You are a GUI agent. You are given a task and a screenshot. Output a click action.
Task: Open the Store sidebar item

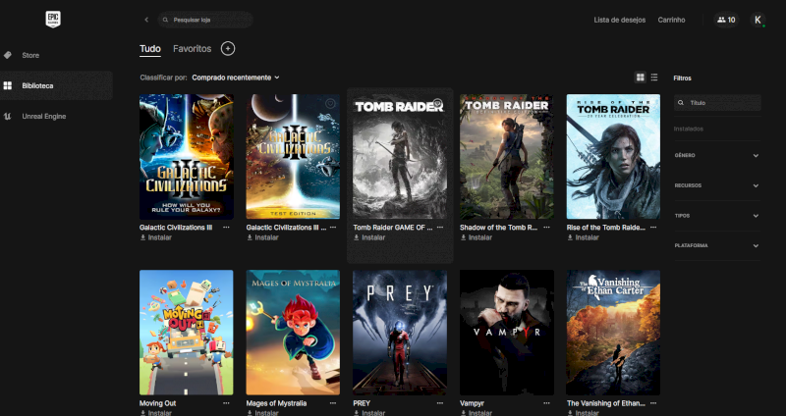pos(30,55)
